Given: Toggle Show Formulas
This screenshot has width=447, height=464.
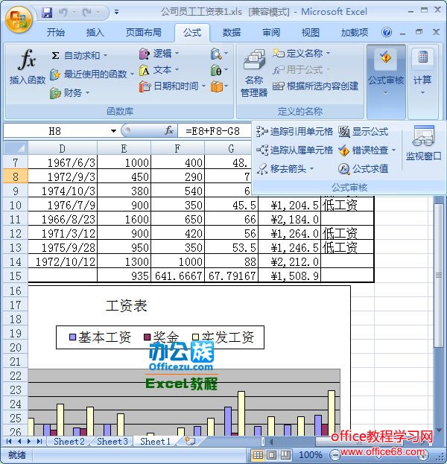Looking at the screenshot, I should coord(364,131).
